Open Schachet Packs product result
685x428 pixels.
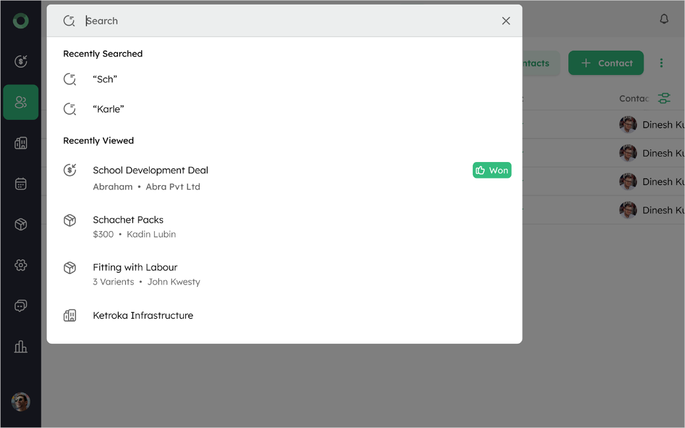click(128, 220)
